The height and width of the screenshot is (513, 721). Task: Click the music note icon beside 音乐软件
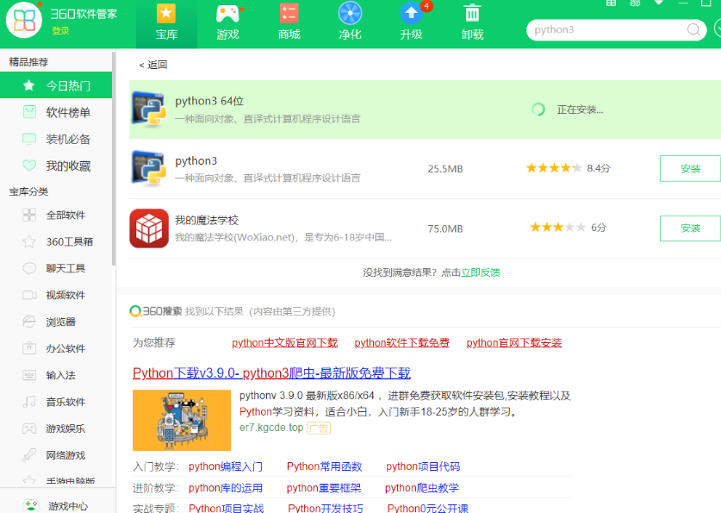pyautogui.click(x=29, y=402)
